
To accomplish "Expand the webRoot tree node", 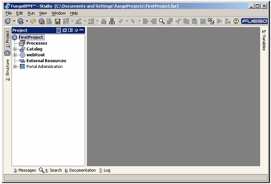I will pyautogui.click(x=15, y=55).
